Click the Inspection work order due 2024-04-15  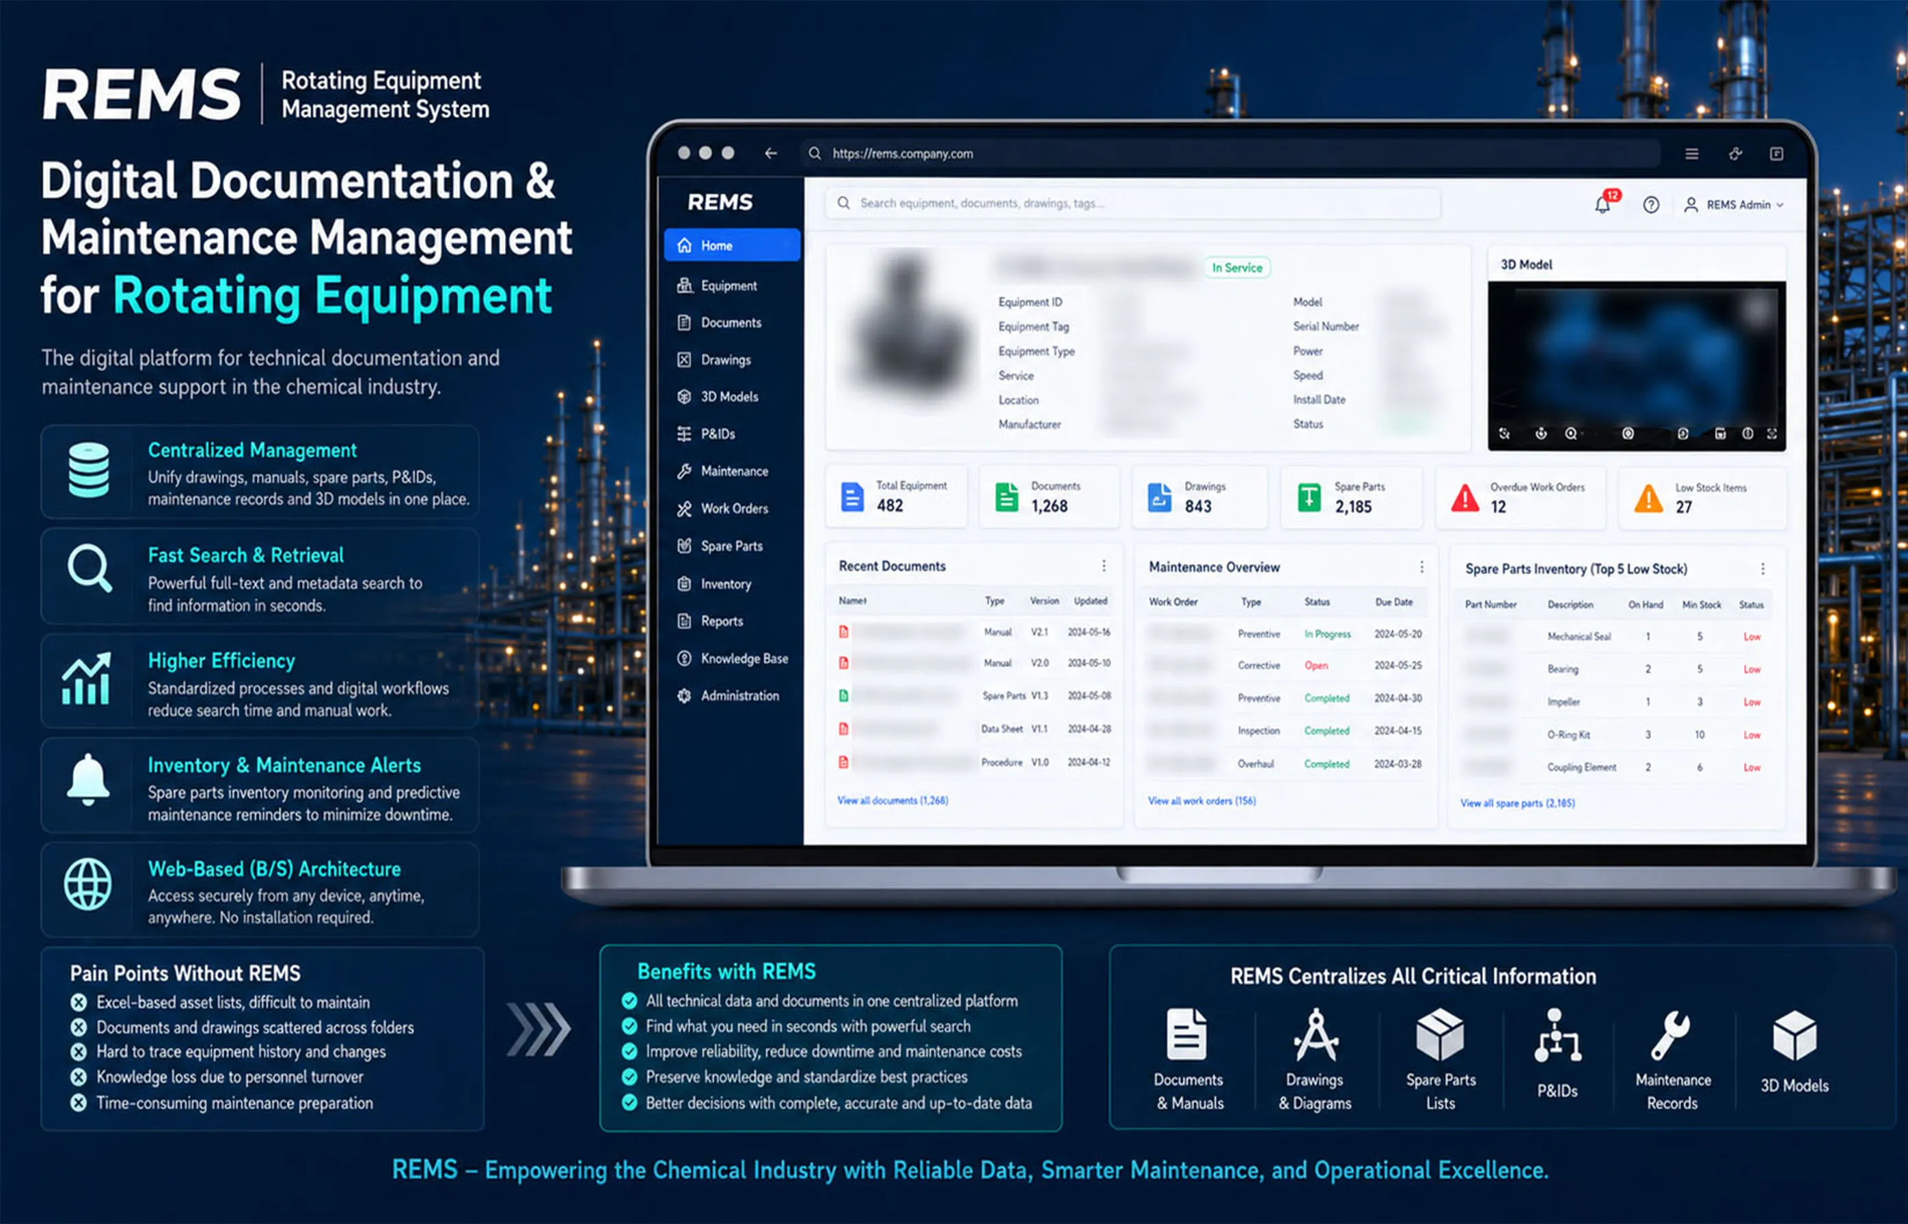[x=1285, y=732]
